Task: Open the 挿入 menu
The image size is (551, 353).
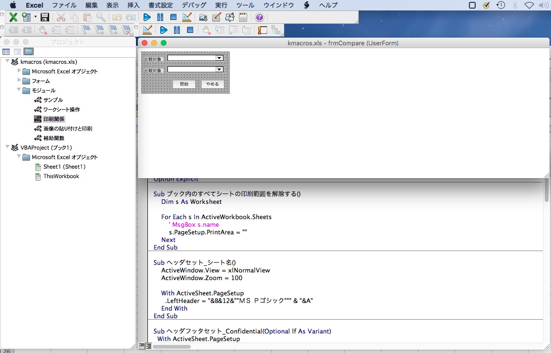Action: point(133,5)
